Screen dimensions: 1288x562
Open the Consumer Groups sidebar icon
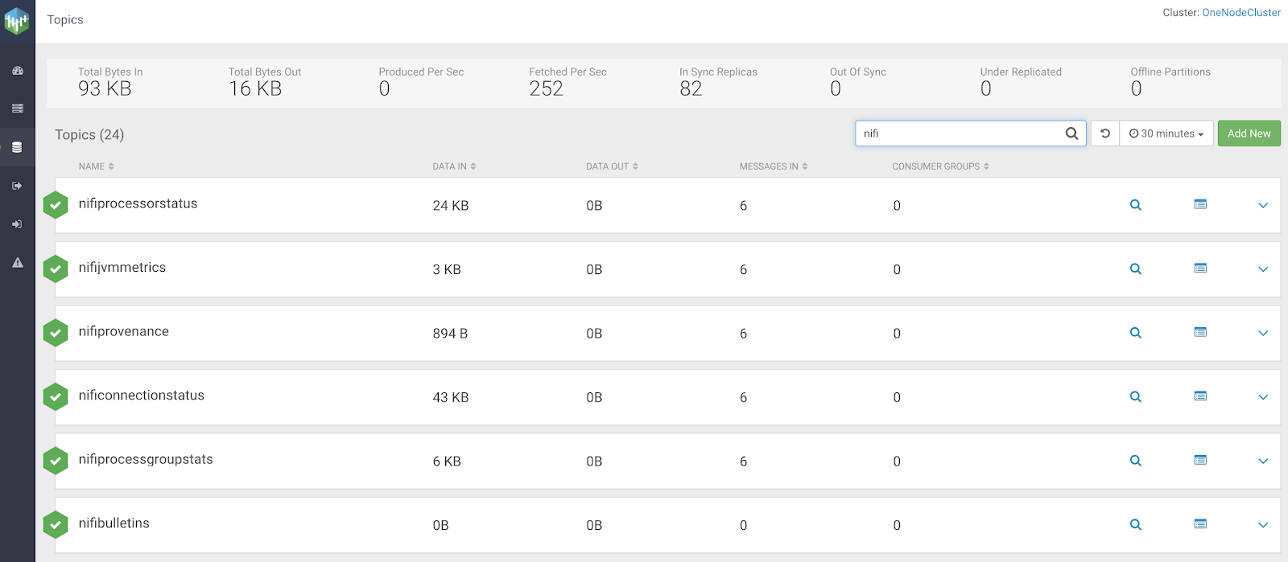coord(17,224)
